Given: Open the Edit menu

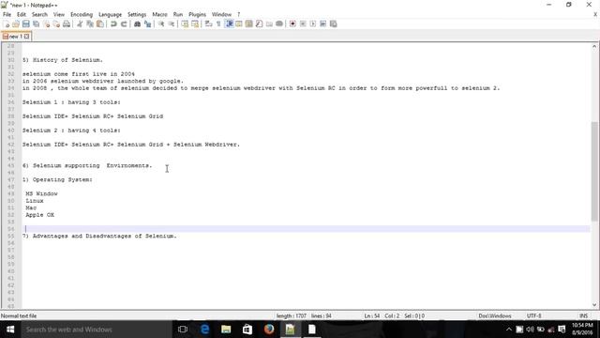Looking at the screenshot, I should pos(21,15).
